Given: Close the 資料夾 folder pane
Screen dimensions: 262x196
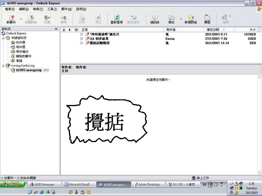Looking at the screenshot, I should coord(56,29).
